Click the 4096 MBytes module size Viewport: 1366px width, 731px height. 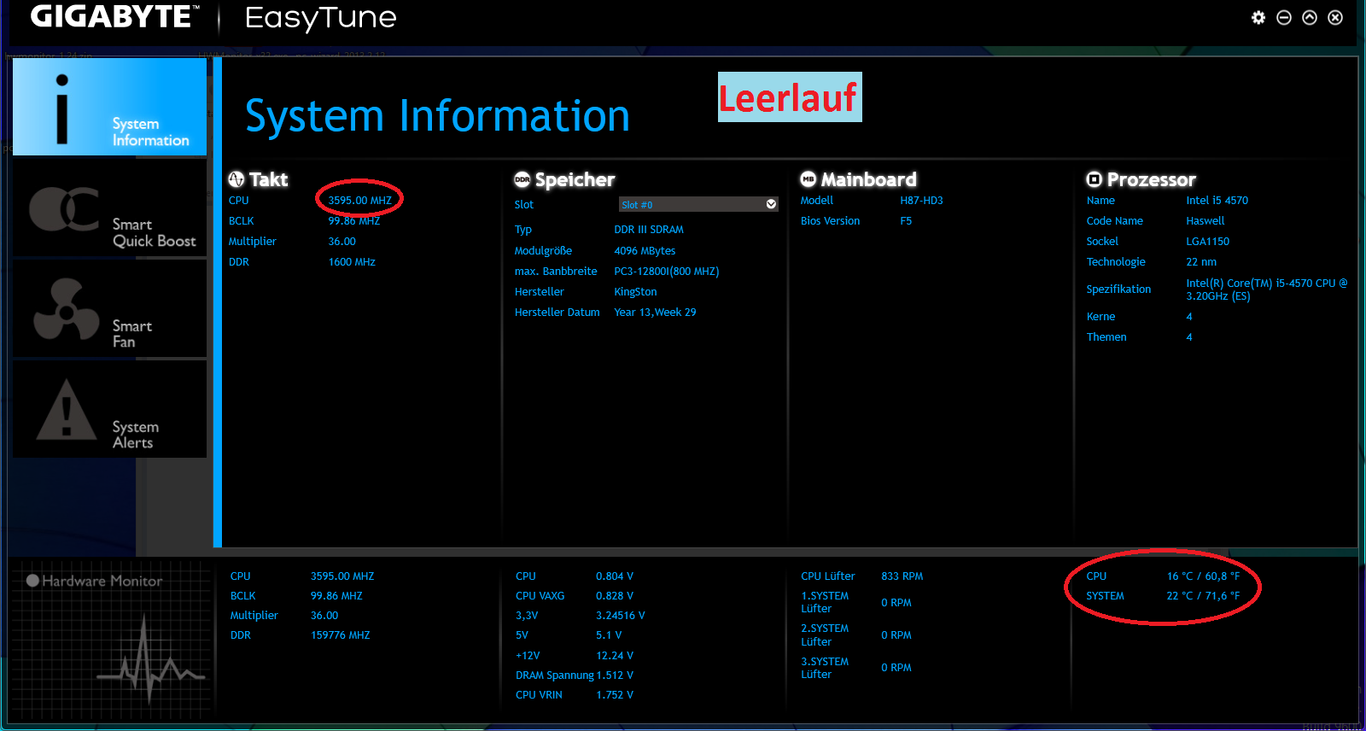click(x=645, y=251)
